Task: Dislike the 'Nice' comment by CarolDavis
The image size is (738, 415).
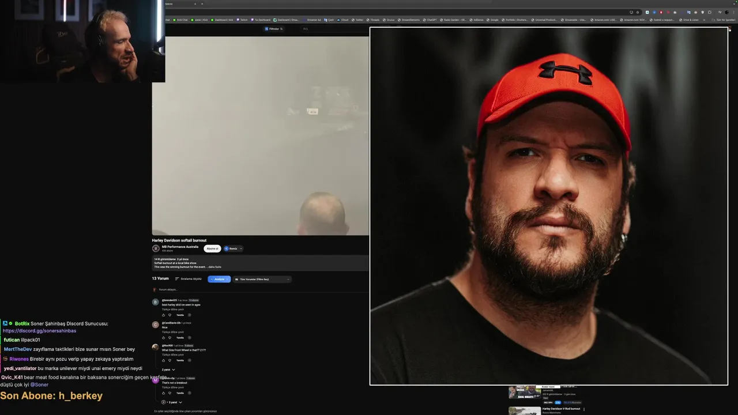Action: (x=170, y=338)
